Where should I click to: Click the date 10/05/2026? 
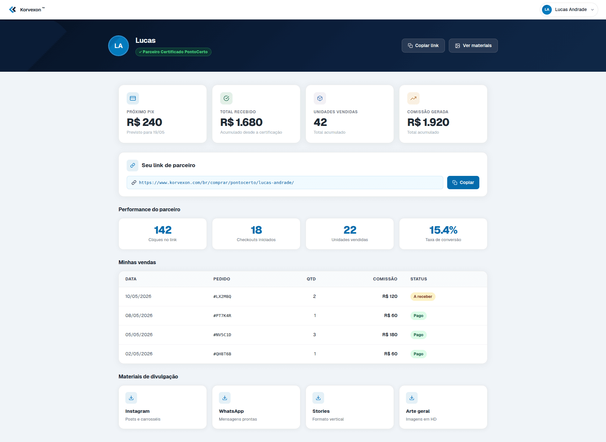coord(138,296)
